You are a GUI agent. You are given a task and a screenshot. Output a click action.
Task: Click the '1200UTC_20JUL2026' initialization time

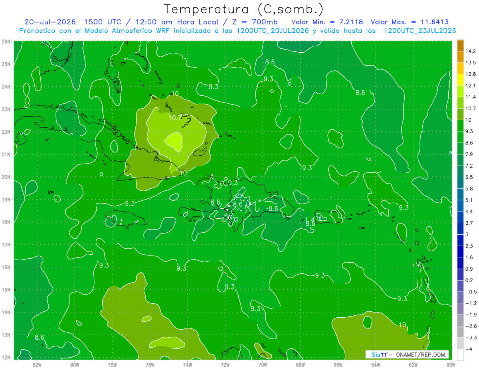point(273,31)
